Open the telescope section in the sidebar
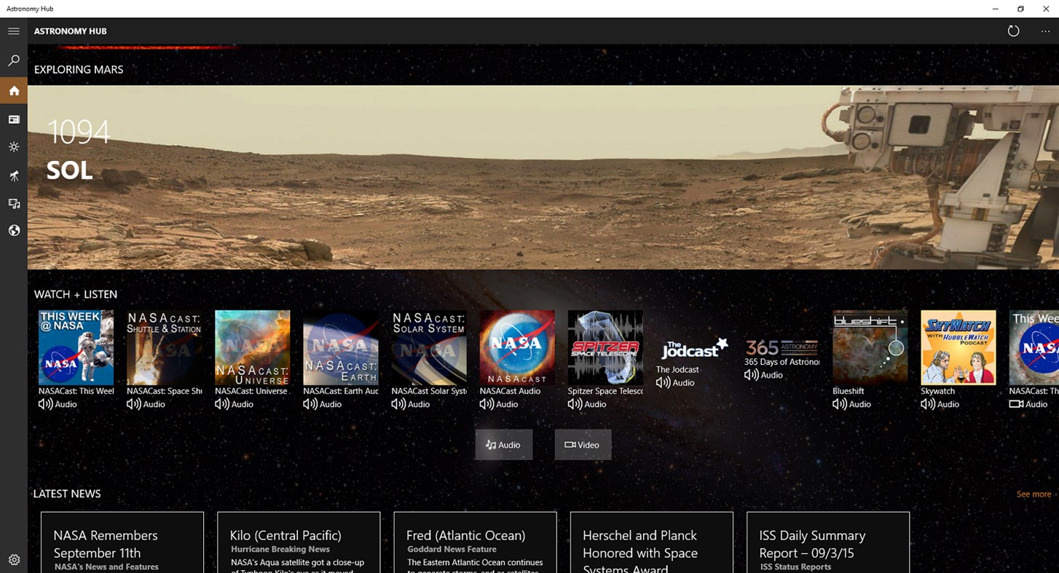Viewport: 1059px width, 573px height. pos(13,175)
